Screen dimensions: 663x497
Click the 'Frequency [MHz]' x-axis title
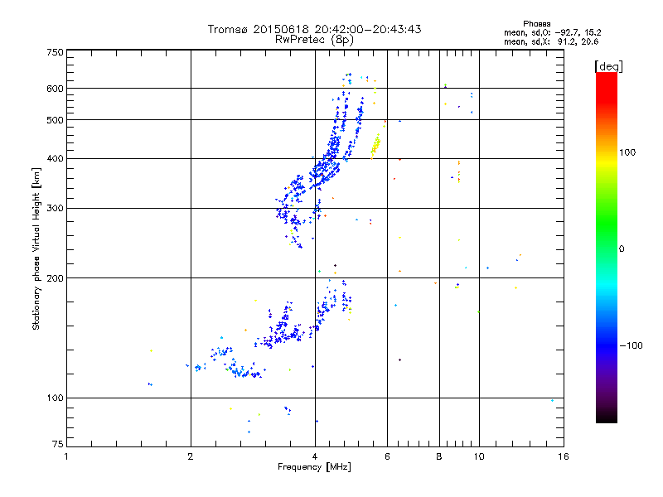(x=314, y=467)
